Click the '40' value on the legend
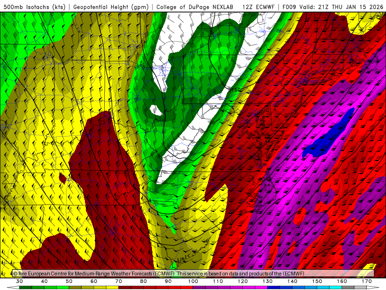Screen dimensions: 386x290 (x=44, y=281)
